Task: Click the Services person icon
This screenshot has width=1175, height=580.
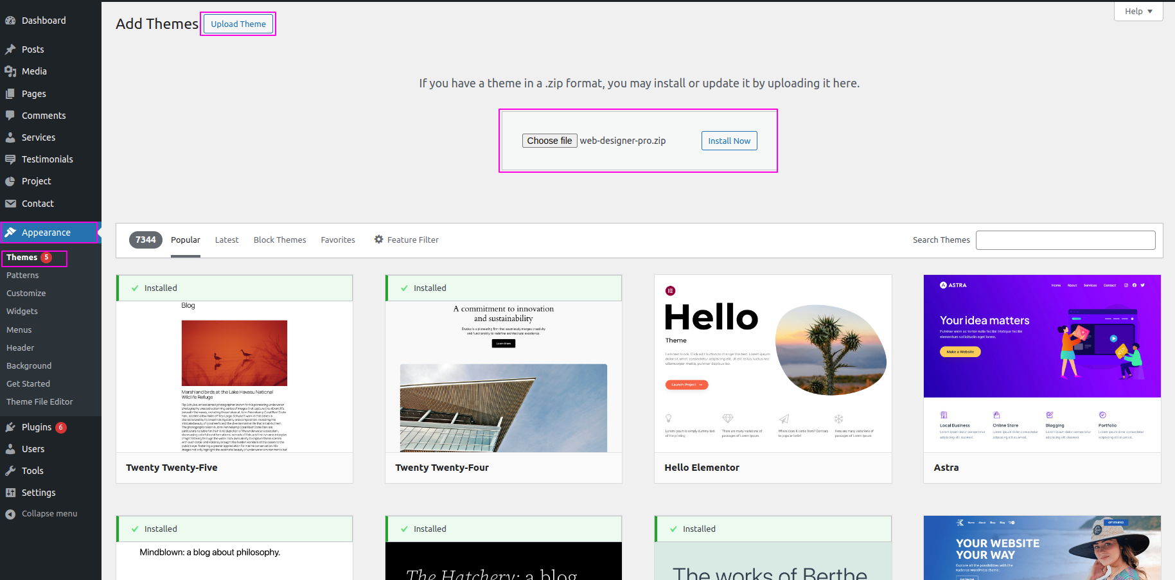Action: click(10, 137)
